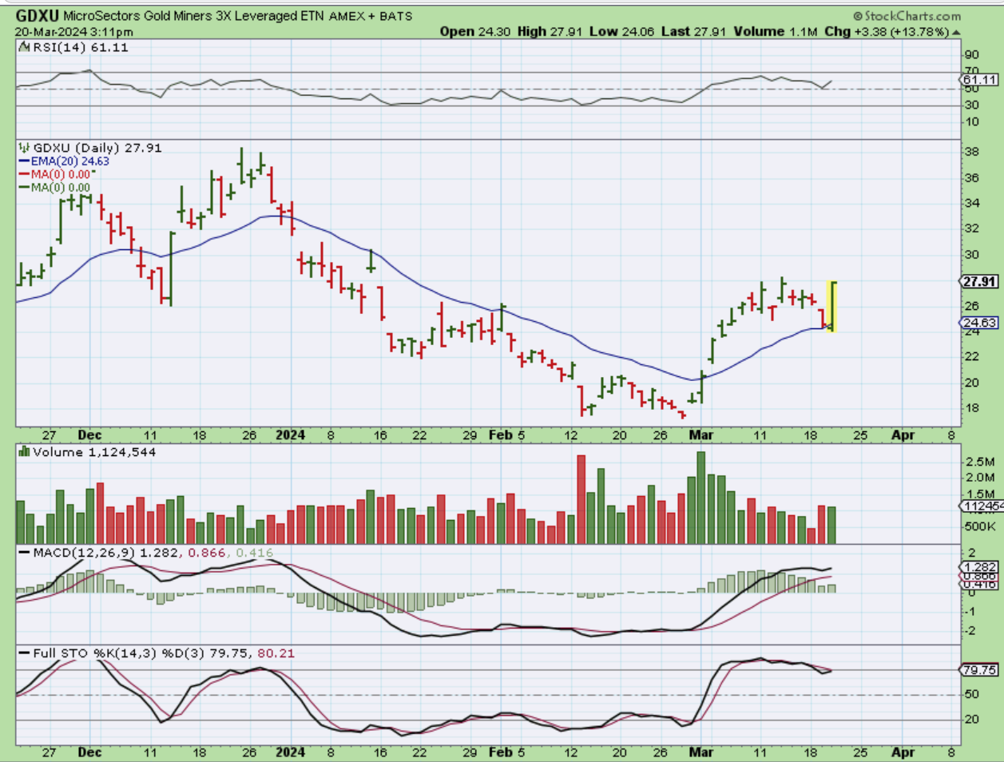Click the GDXU ticker symbol title
This screenshot has height=762, width=1004.
[38, 15]
